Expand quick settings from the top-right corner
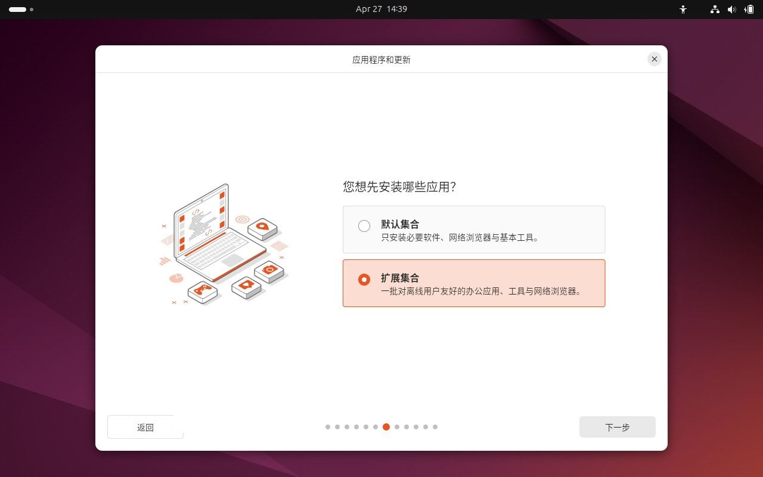The image size is (763, 477). coord(732,10)
